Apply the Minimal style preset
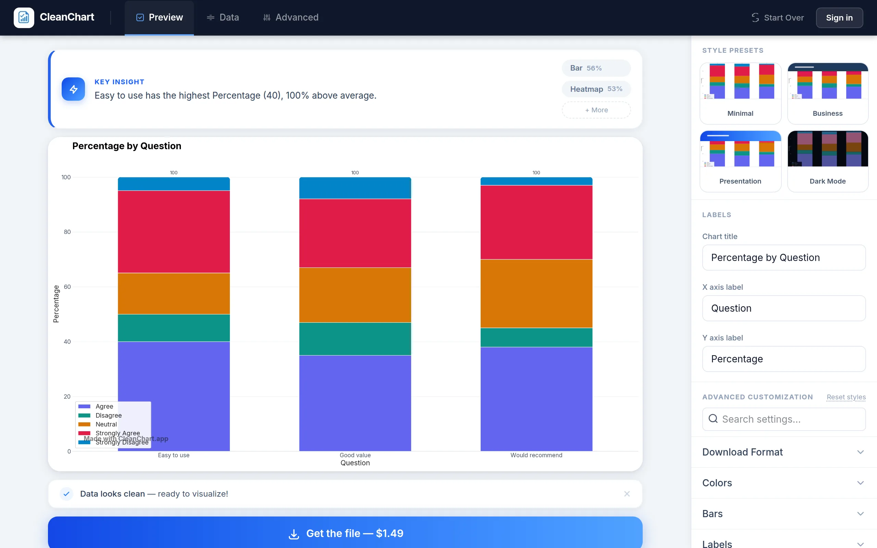Image resolution: width=877 pixels, height=548 pixels. pos(740,93)
